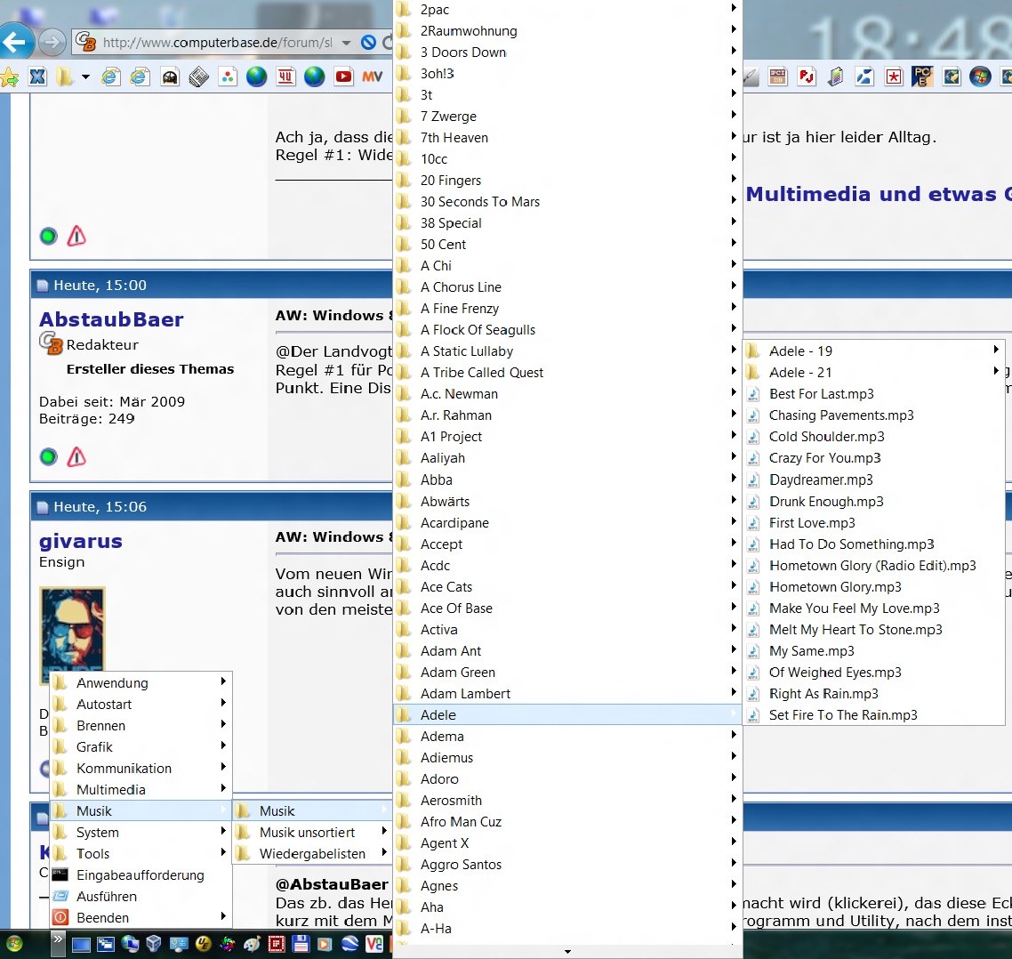
Task: Open the PCI DB bookmark icon
Action: click(x=778, y=77)
